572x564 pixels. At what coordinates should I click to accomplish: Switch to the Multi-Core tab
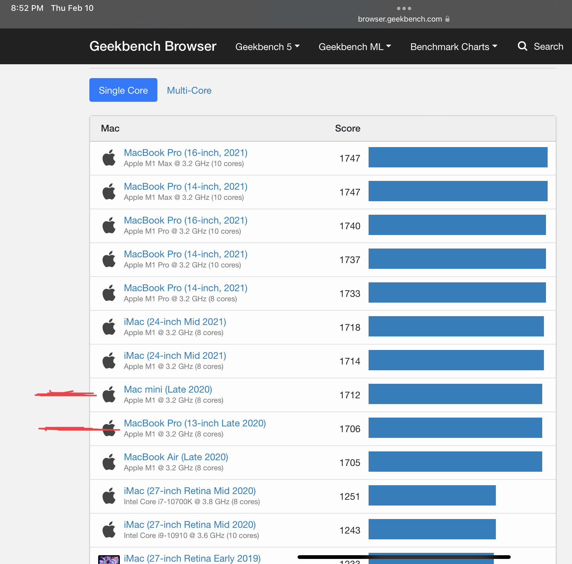click(x=189, y=90)
